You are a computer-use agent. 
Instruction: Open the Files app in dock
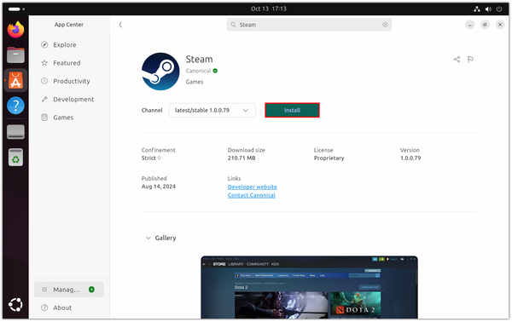point(15,55)
